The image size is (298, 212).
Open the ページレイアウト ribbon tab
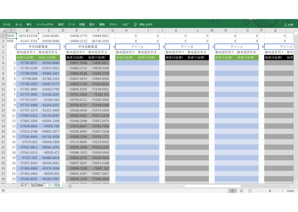coord(45,24)
